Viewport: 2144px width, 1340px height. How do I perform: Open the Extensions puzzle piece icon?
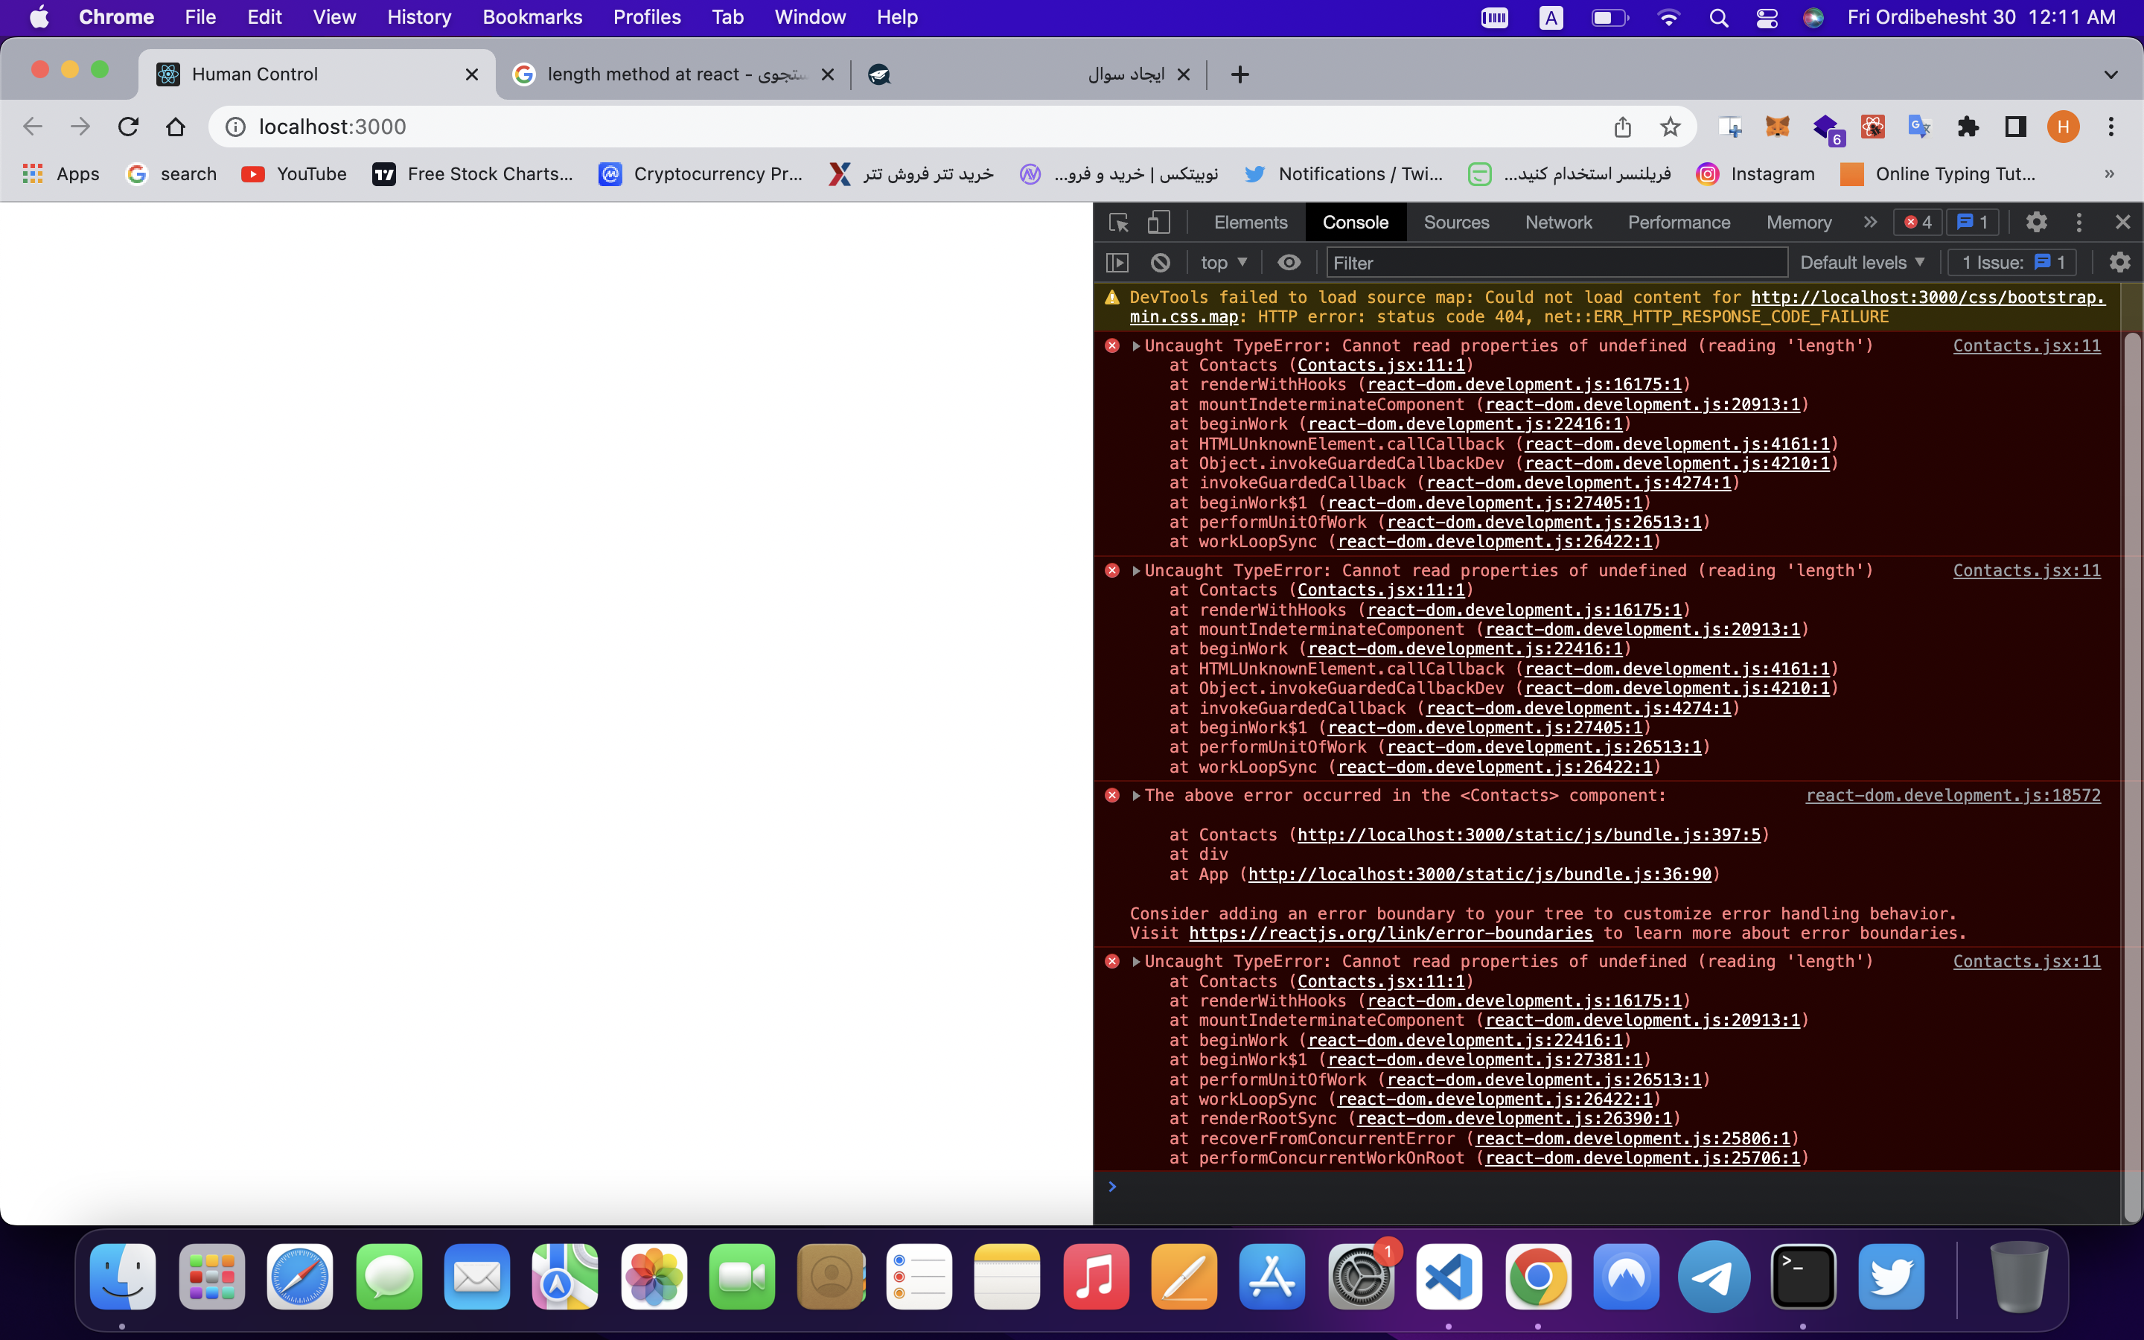(1968, 127)
